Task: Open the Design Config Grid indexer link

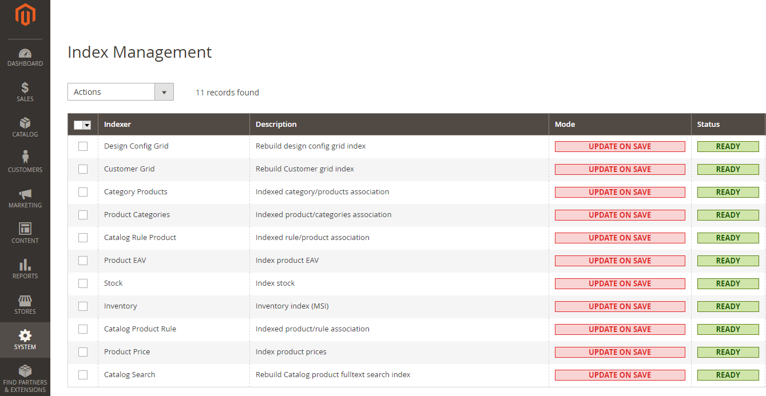Action: 136,146
